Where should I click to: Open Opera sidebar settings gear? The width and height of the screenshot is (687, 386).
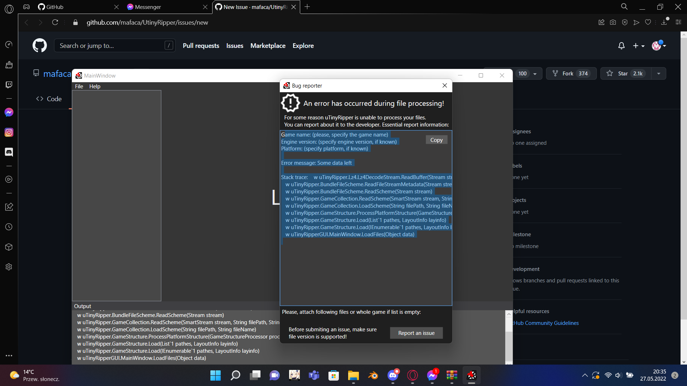point(9,267)
